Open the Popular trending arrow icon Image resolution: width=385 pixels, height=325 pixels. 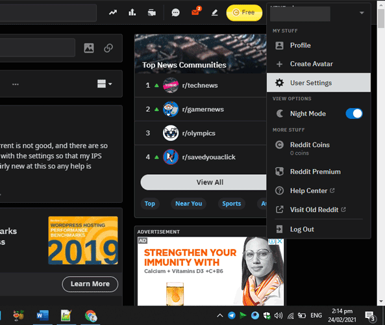click(113, 12)
